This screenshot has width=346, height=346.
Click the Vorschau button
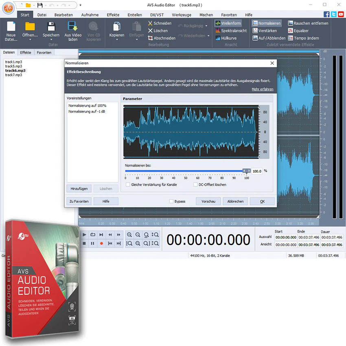click(x=208, y=201)
